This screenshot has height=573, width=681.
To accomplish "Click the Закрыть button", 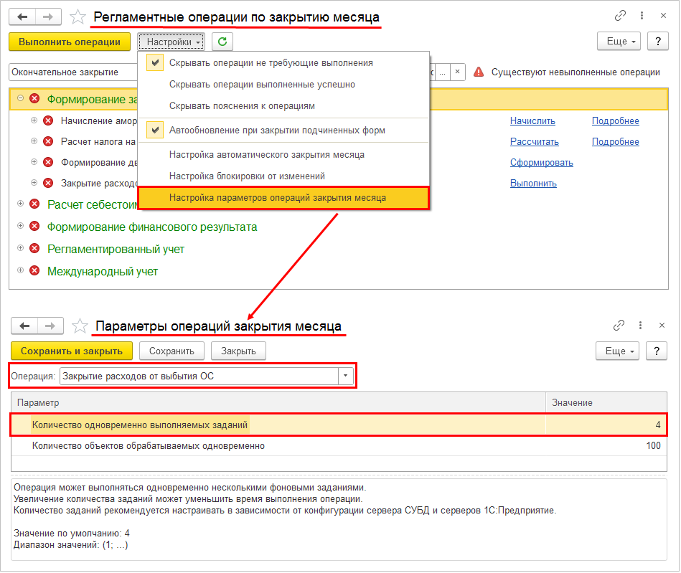I will point(238,351).
